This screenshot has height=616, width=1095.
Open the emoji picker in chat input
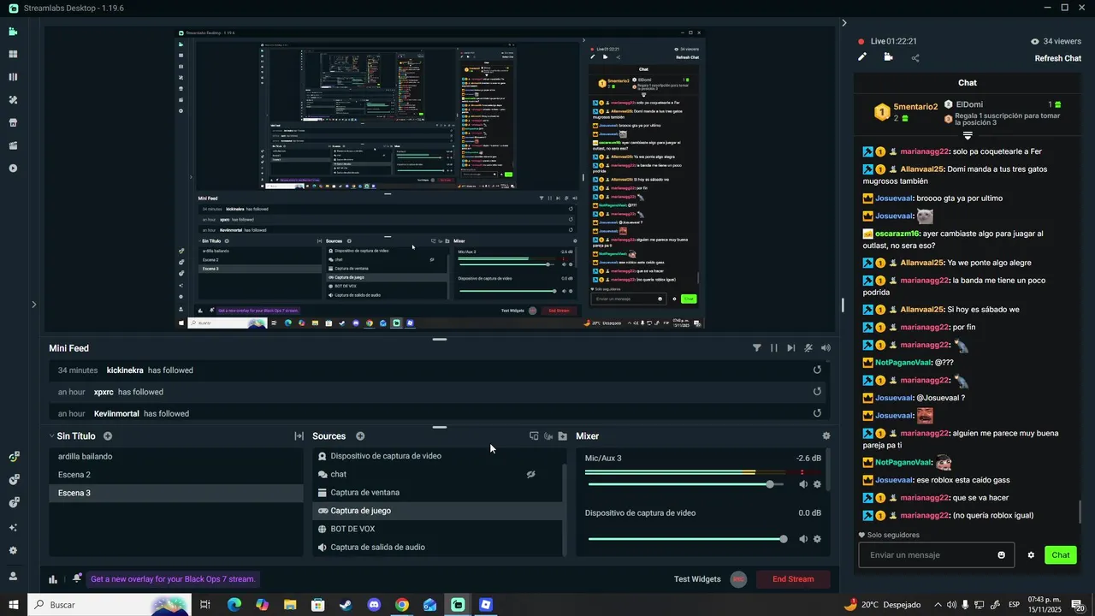click(x=1002, y=555)
